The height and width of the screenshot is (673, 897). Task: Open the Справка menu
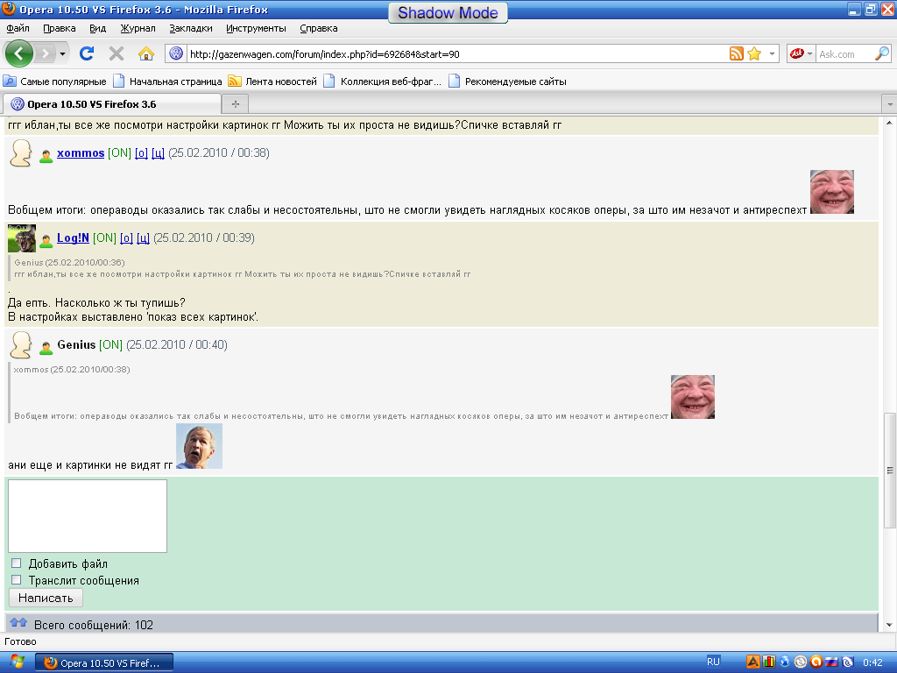coord(319,28)
